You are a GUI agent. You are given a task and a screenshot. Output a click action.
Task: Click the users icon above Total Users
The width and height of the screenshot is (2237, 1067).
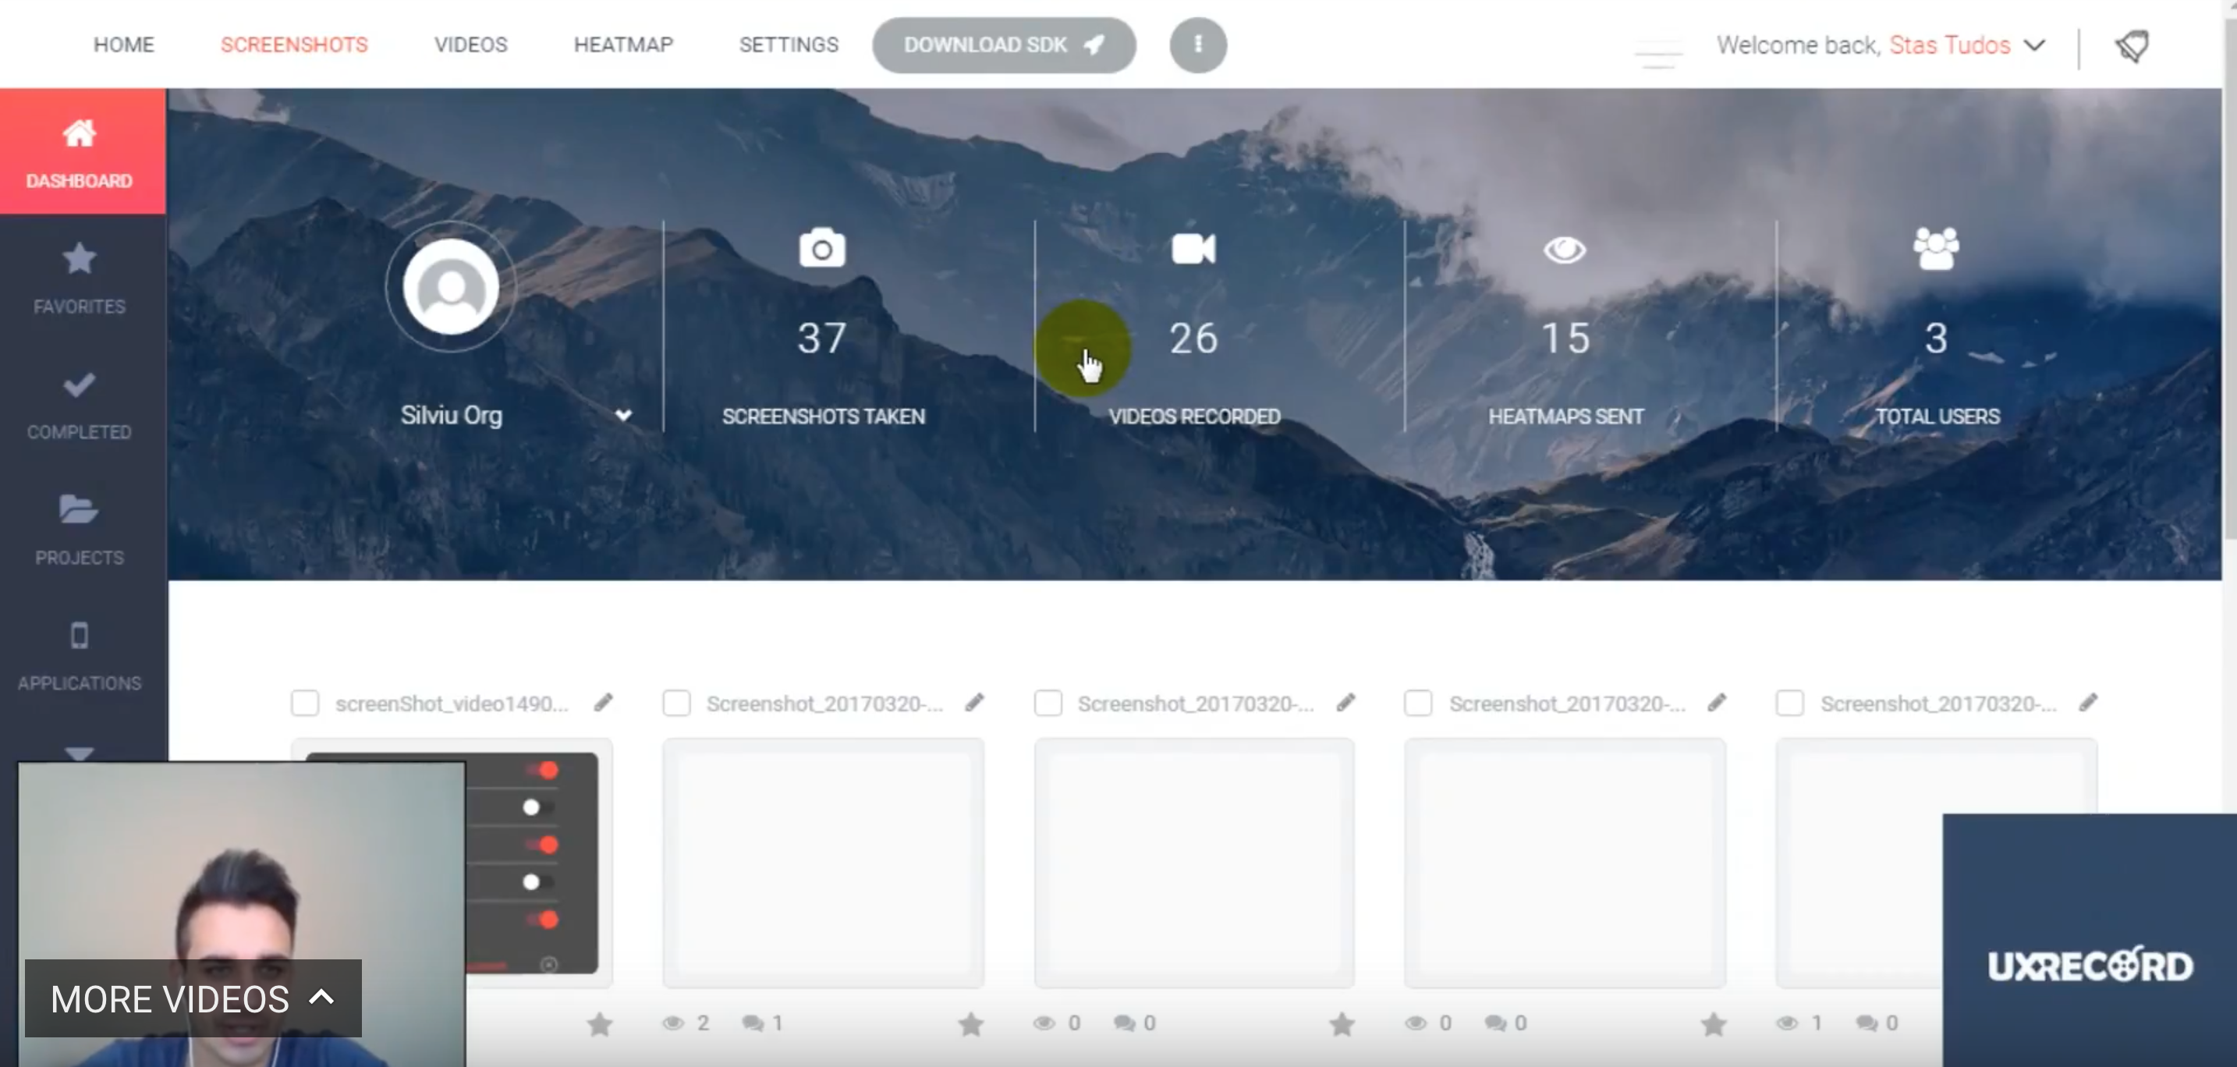click(x=1935, y=249)
